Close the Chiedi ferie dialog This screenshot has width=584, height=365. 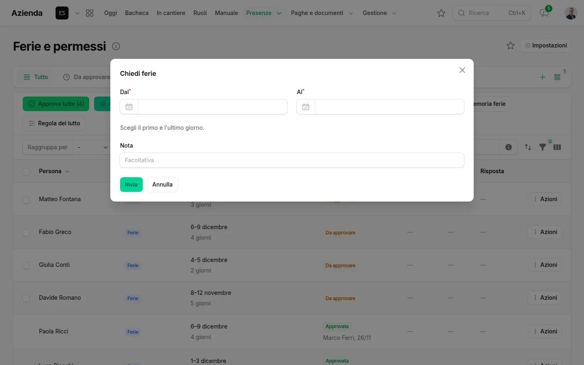[x=462, y=70]
